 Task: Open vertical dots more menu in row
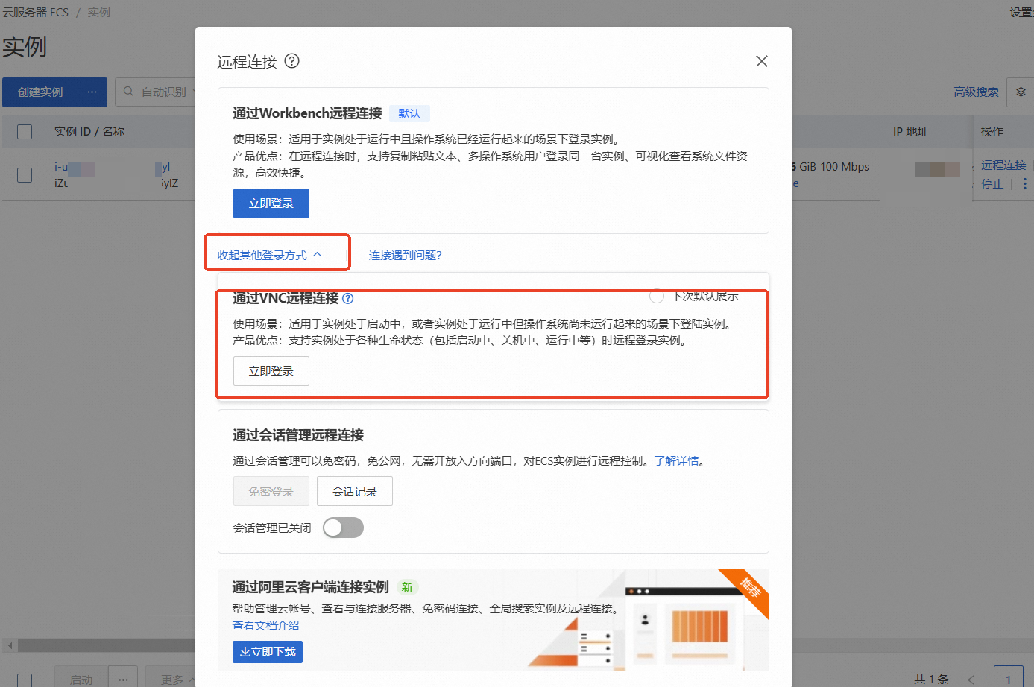click(1025, 184)
